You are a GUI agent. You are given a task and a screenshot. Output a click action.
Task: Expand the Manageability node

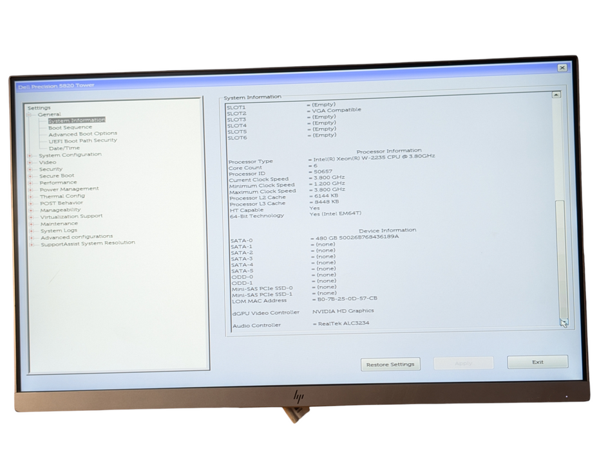point(32,210)
